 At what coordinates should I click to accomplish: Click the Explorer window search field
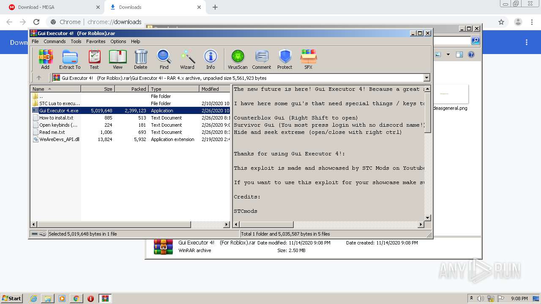pos(451,41)
